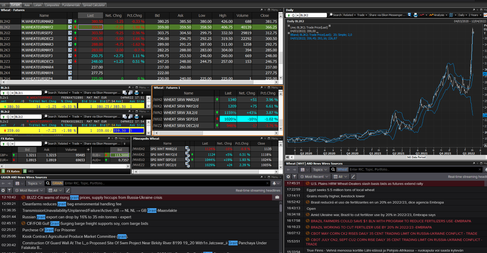Click the back arrow in the GRAIN news toolbar
Image resolution: width=487 pixels, height=253 pixels.
(3, 183)
